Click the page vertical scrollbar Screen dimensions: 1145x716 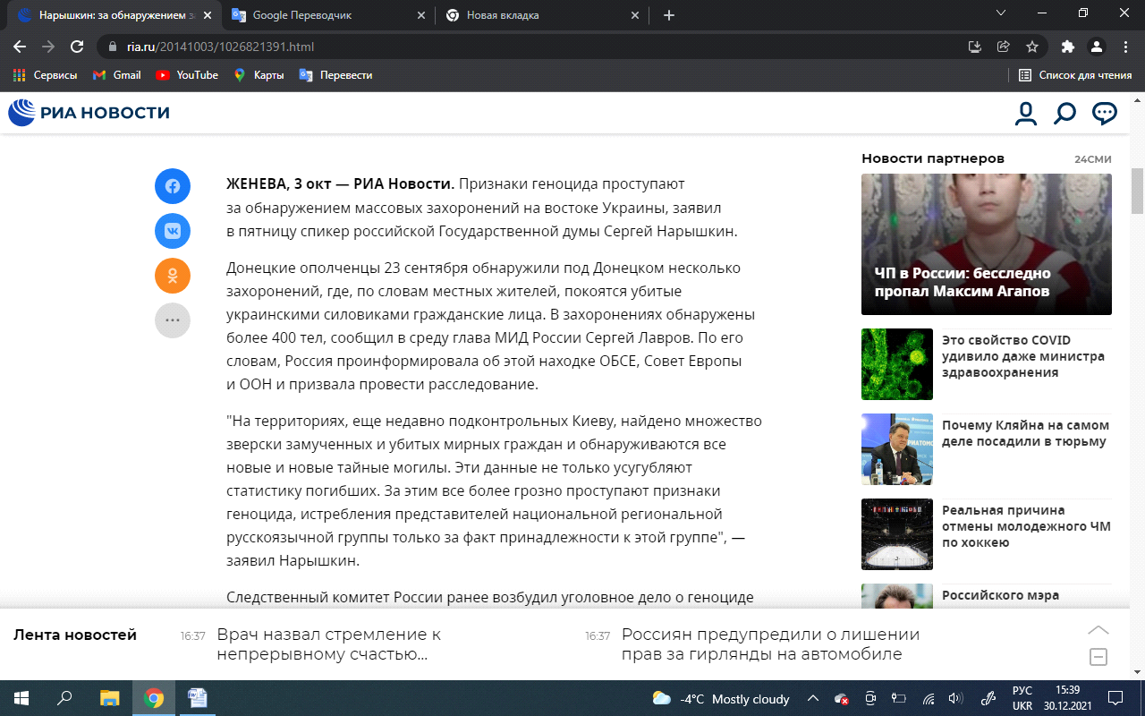[x=1137, y=192]
